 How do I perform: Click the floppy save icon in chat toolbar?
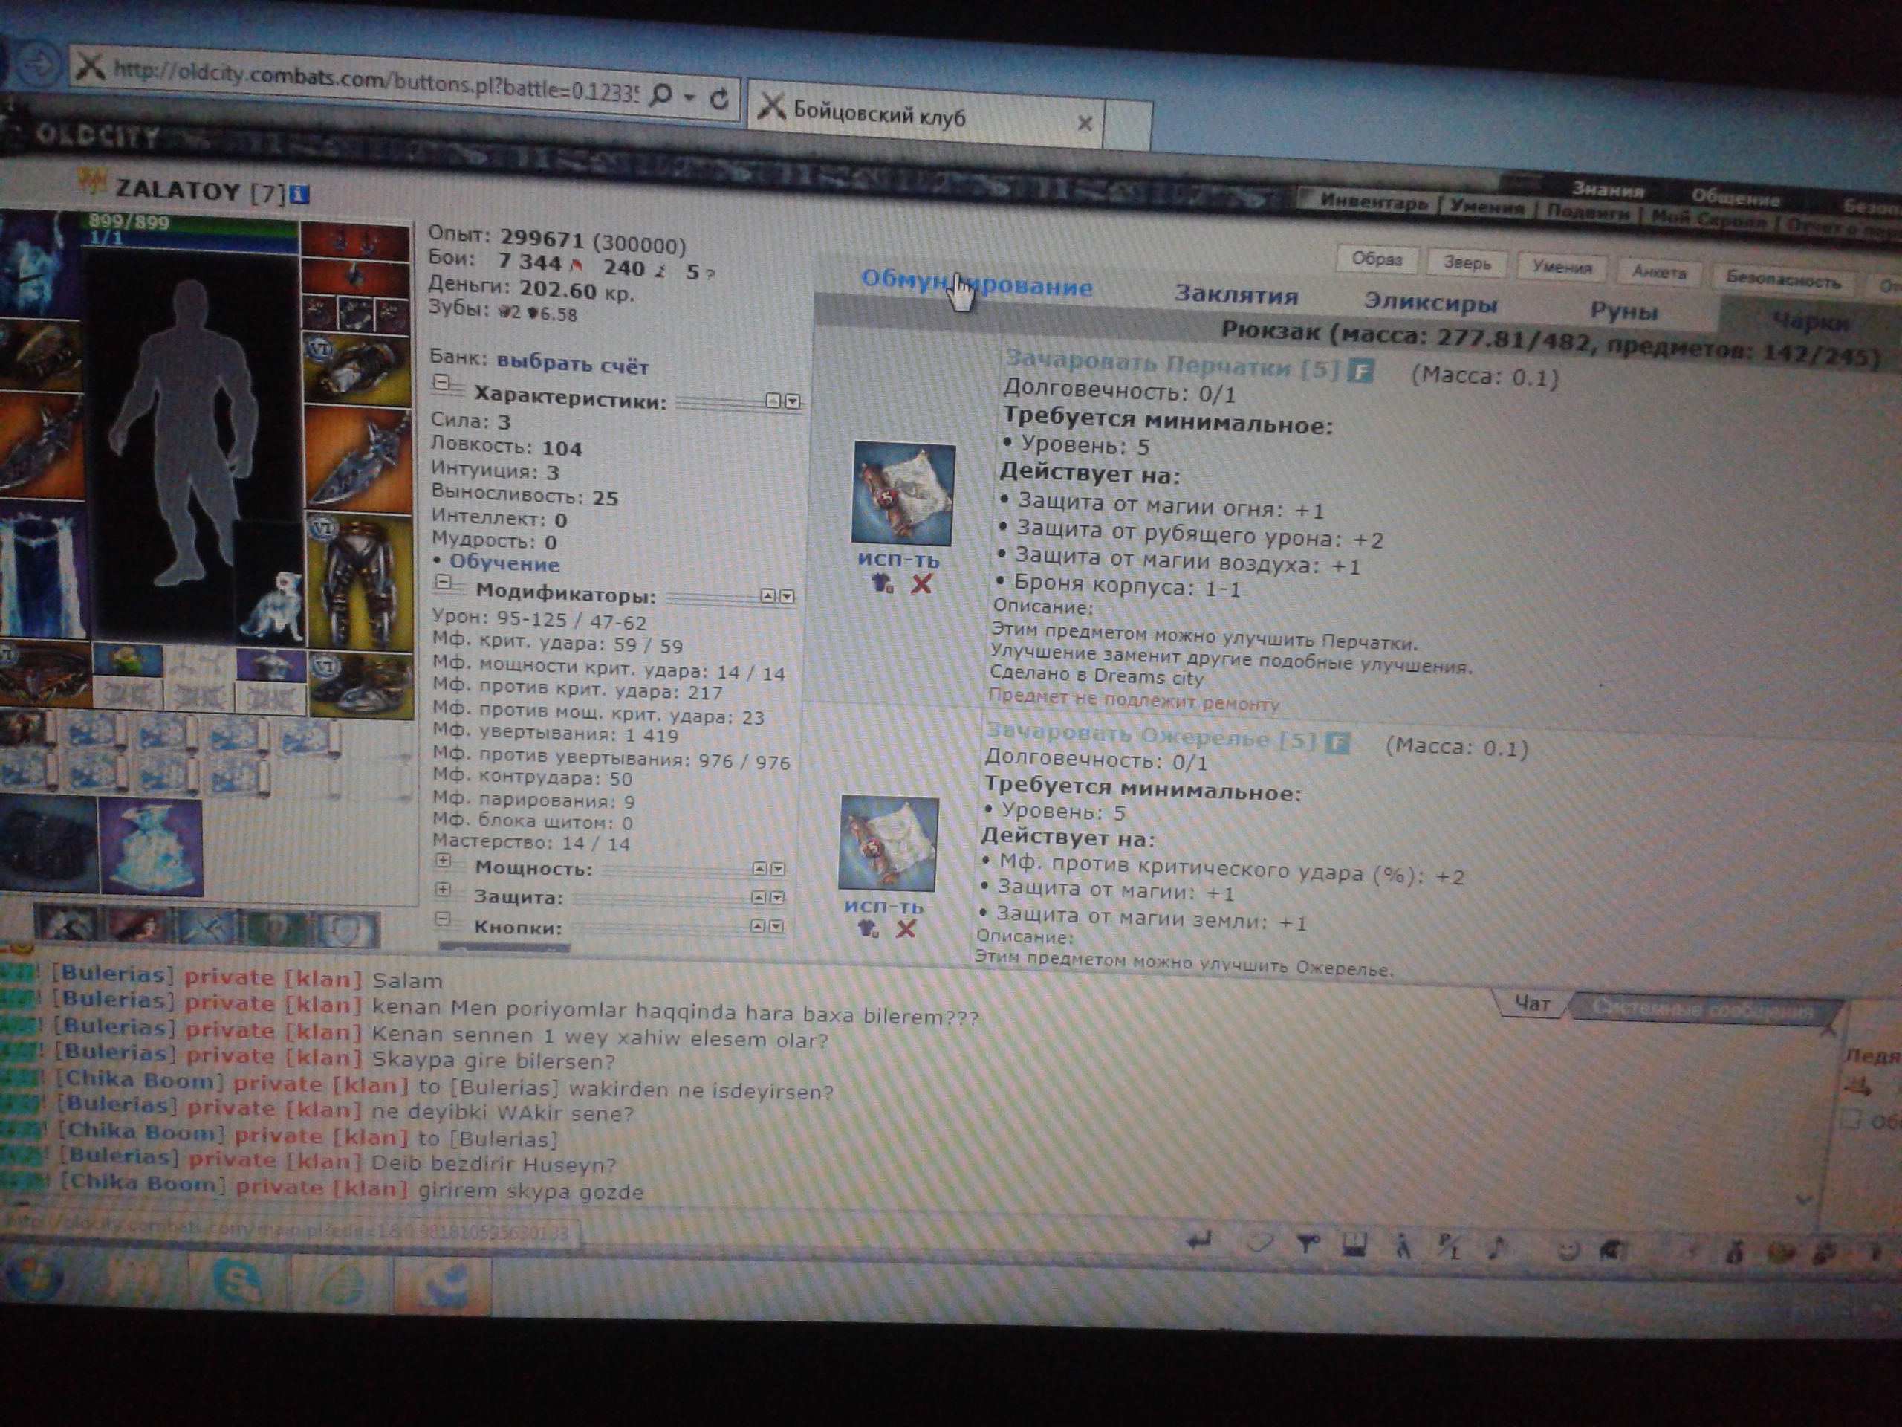(x=1354, y=1245)
